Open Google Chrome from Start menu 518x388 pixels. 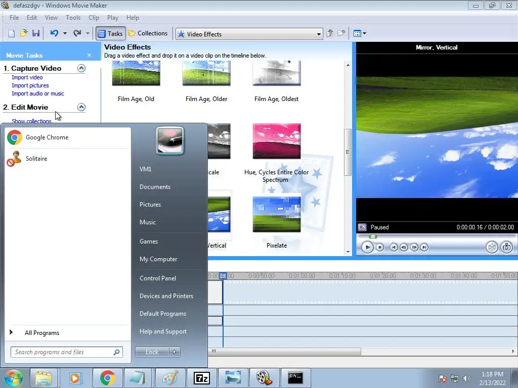67,137
